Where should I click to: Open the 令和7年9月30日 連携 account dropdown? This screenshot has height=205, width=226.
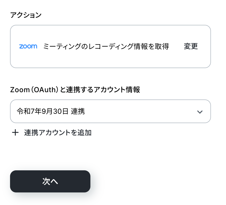pyautogui.click(x=110, y=111)
